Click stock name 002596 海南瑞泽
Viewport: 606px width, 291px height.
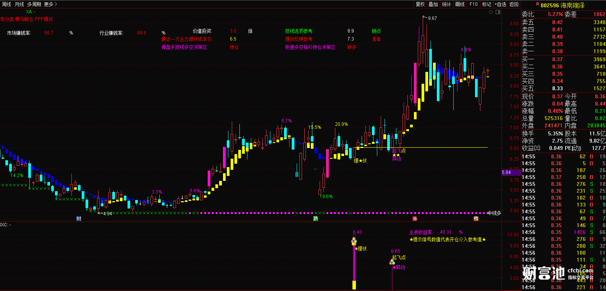coord(562,5)
